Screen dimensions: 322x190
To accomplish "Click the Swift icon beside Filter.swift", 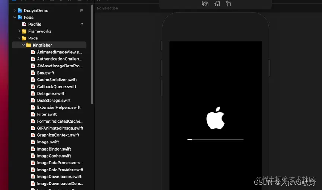I will 33,114.
